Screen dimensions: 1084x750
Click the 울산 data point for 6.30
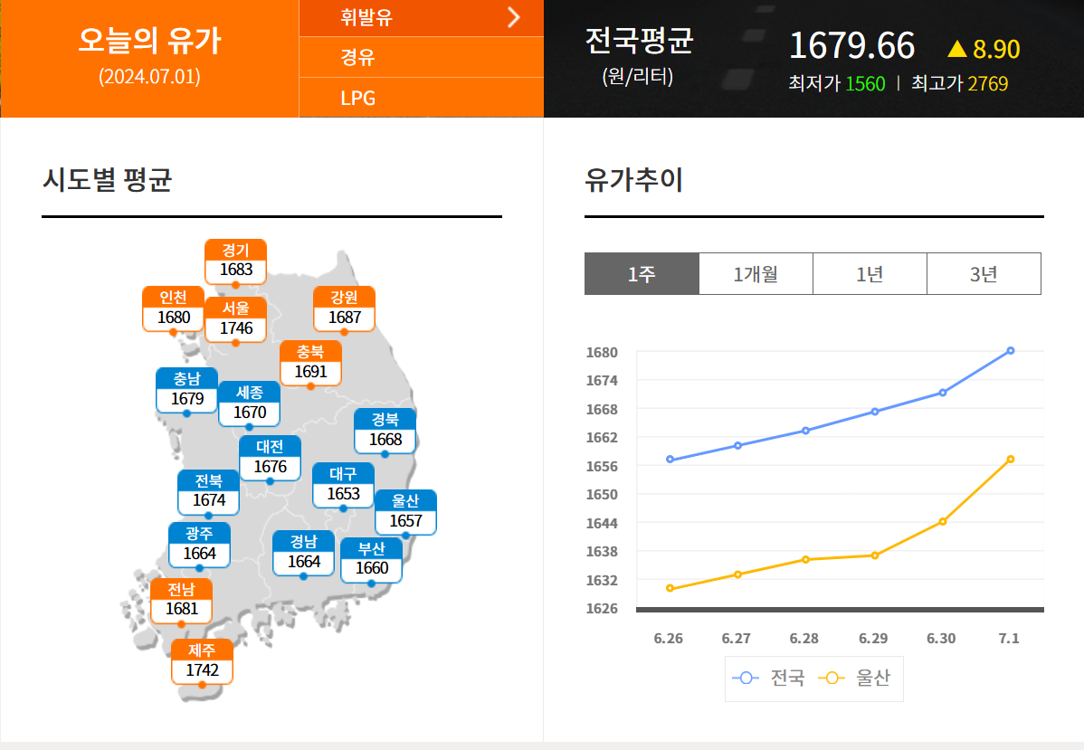[943, 521]
